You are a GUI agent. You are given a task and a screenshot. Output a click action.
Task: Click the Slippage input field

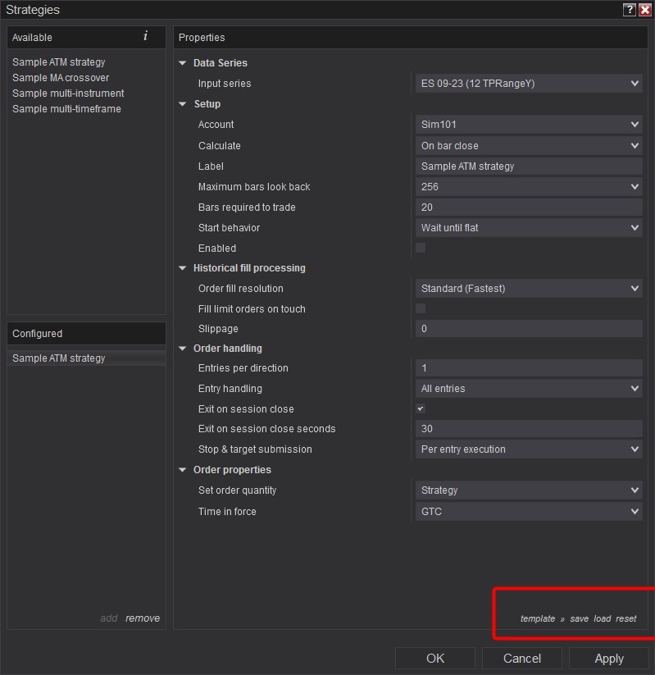[x=529, y=329]
